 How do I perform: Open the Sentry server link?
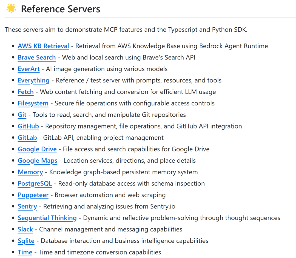click(x=27, y=207)
